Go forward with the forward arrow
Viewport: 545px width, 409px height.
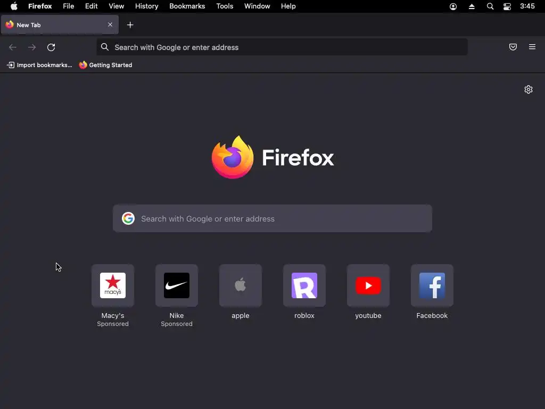[32, 47]
